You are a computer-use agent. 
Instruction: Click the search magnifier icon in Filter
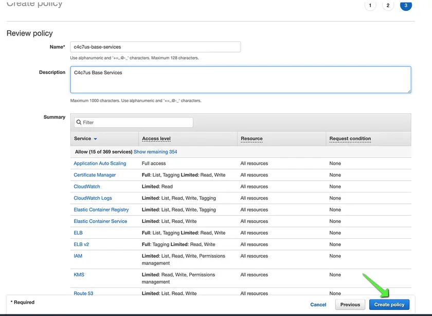coord(79,122)
